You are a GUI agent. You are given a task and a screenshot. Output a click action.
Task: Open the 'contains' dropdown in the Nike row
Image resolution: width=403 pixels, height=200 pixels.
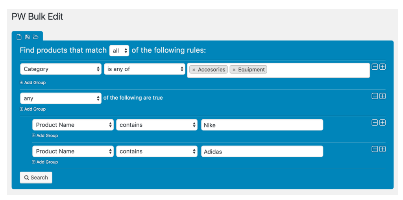(x=157, y=125)
